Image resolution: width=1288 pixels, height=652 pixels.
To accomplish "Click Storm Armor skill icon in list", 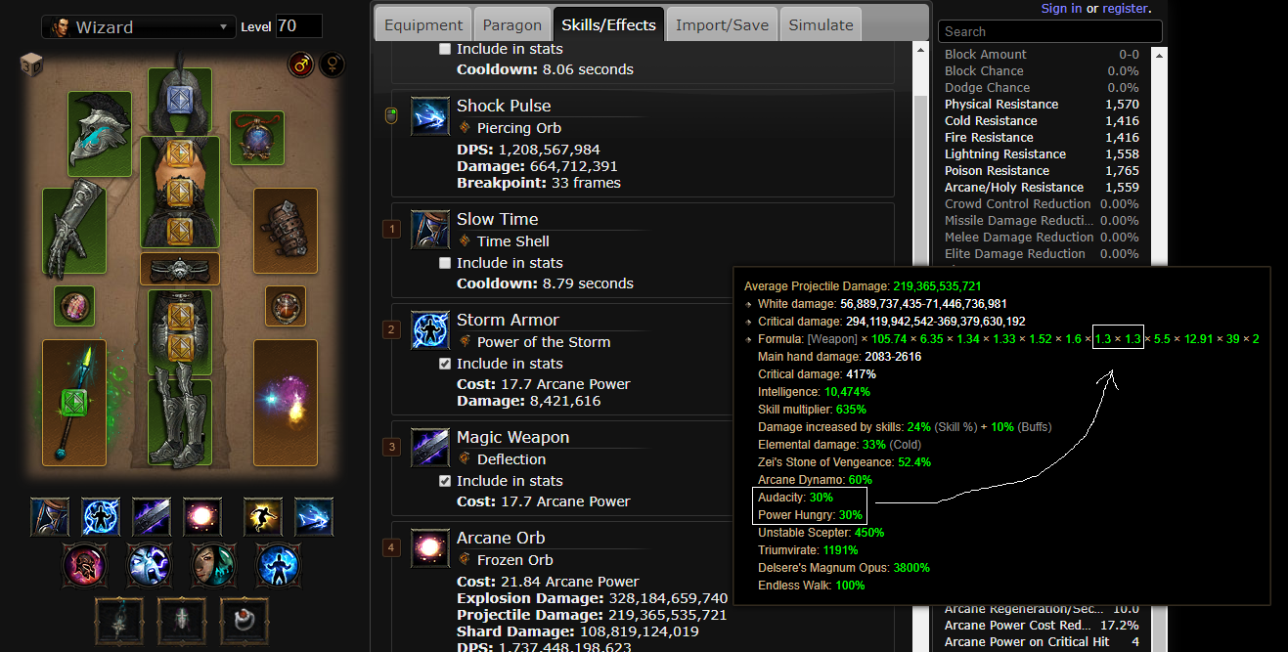I will click(x=430, y=330).
